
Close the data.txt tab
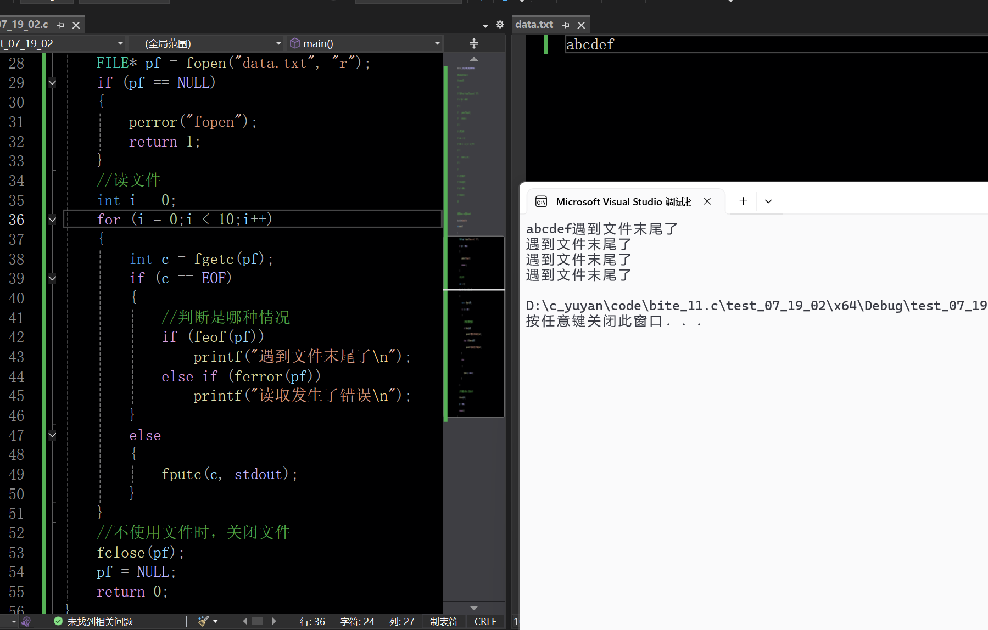[x=581, y=25]
